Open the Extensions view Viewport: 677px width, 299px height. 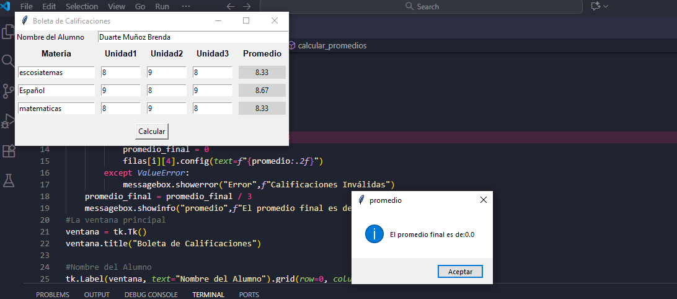tap(8, 151)
